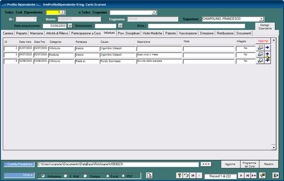
Task: Open calendar next to Data assunzione
Action: point(70,26)
